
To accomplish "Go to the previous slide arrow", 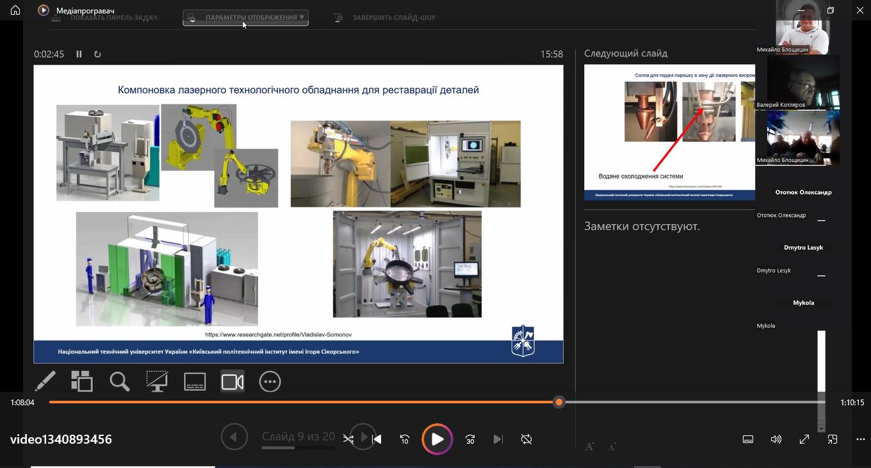I will point(234,437).
